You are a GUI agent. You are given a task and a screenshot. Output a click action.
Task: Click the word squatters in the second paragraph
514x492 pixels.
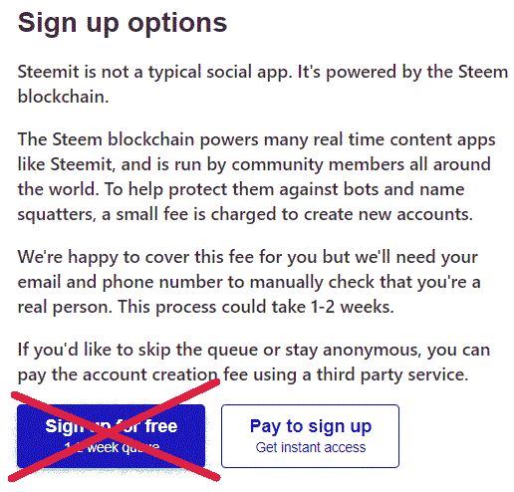(57, 214)
